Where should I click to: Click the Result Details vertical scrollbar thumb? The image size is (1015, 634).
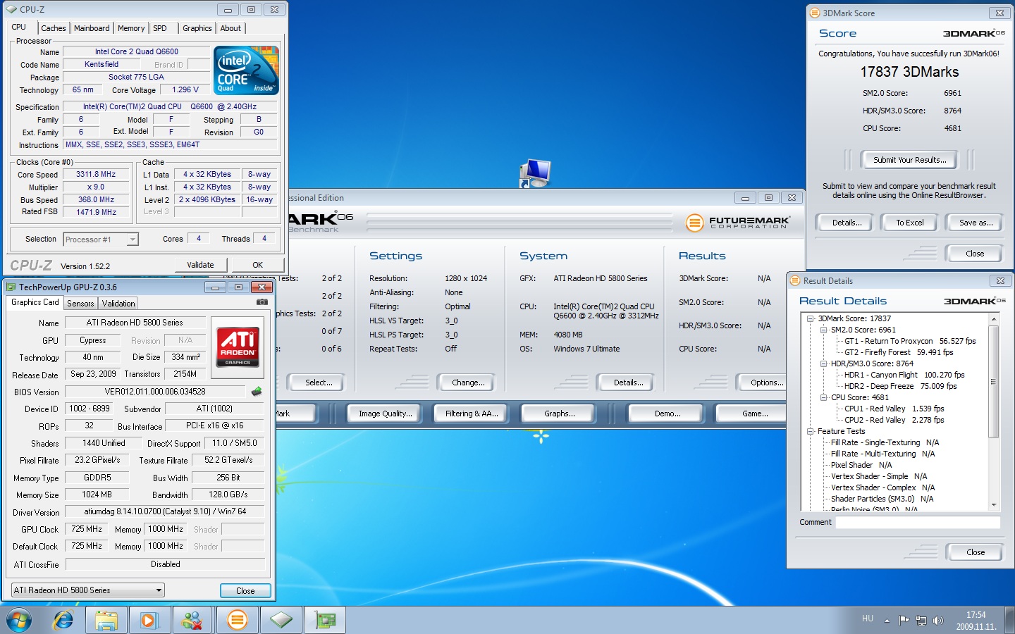point(993,381)
